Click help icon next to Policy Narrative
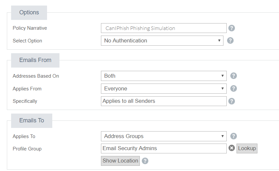 click(231, 28)
